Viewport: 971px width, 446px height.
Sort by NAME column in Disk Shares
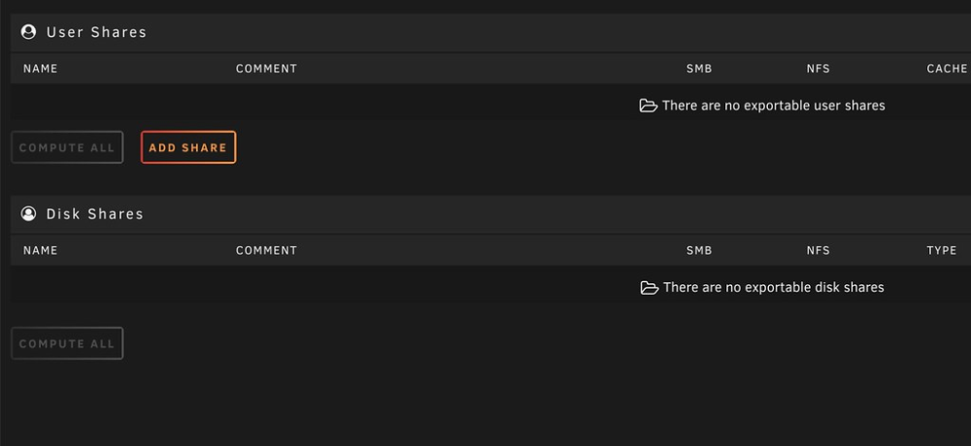point(40,250)
